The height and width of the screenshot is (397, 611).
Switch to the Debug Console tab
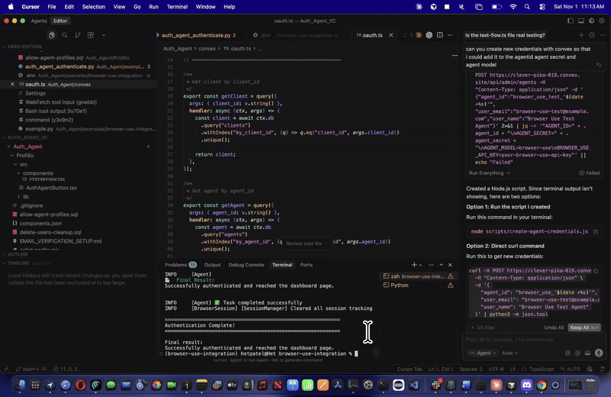(246, 265)
